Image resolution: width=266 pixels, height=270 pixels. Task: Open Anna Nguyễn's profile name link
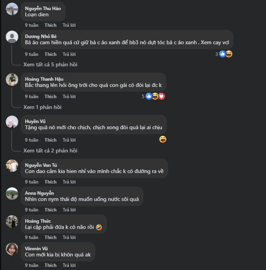(x=39, y=193)
